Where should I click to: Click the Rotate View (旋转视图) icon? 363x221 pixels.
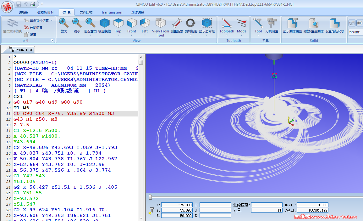(x=191, y=23)
